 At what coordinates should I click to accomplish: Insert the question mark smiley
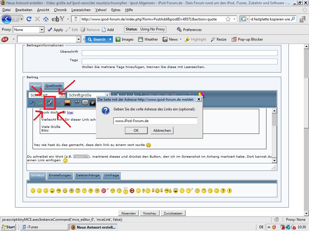point(223,190)
